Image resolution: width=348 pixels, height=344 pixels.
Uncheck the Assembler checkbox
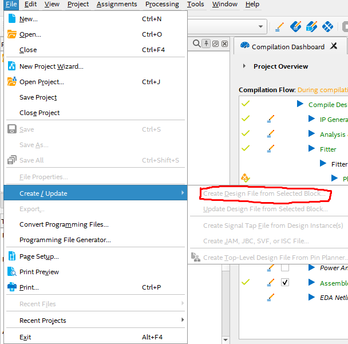point(285,282)
